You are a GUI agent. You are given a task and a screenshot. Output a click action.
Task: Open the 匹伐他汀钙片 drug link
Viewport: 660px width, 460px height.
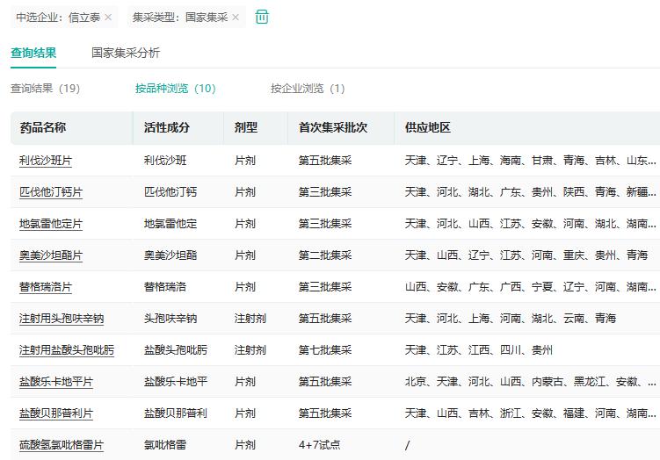[x=50, y=192]
